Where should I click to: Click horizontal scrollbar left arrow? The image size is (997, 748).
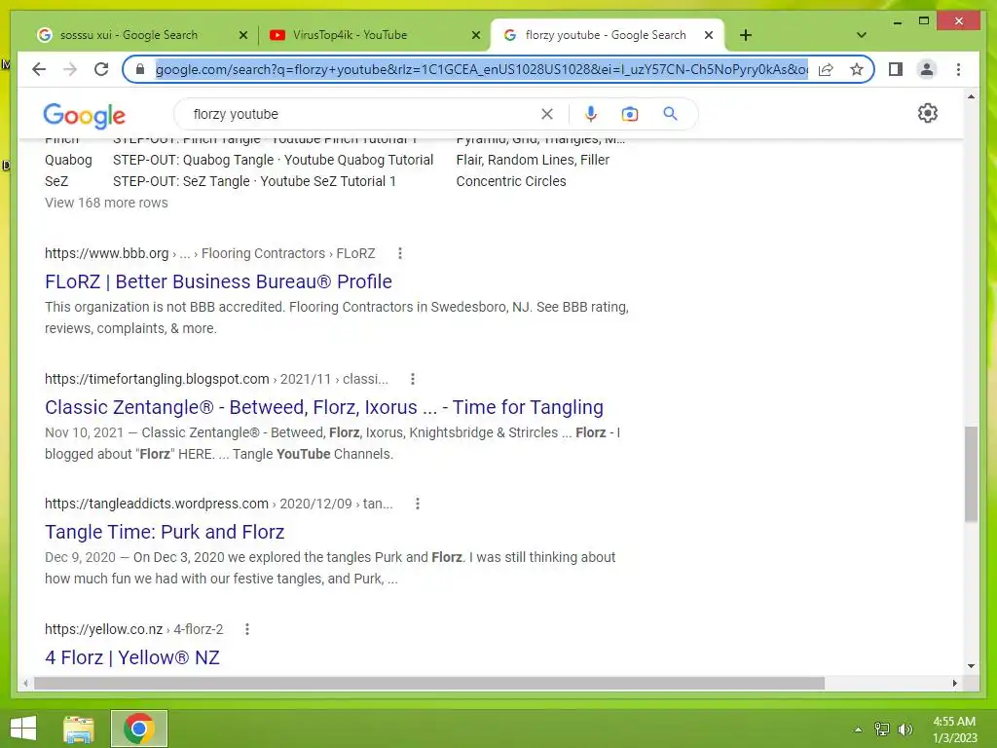25,683
